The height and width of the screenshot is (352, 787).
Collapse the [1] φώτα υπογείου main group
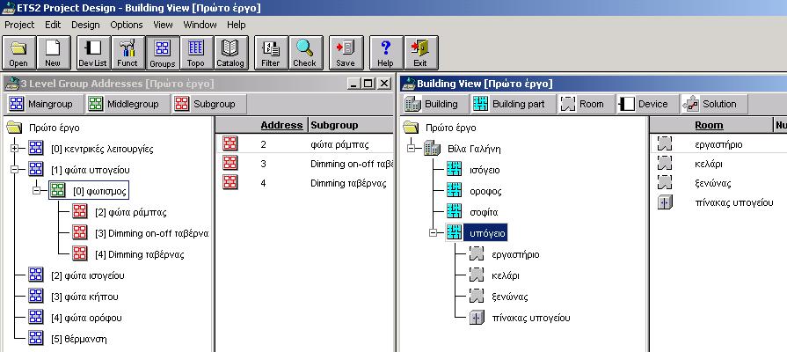click(15, 170)
